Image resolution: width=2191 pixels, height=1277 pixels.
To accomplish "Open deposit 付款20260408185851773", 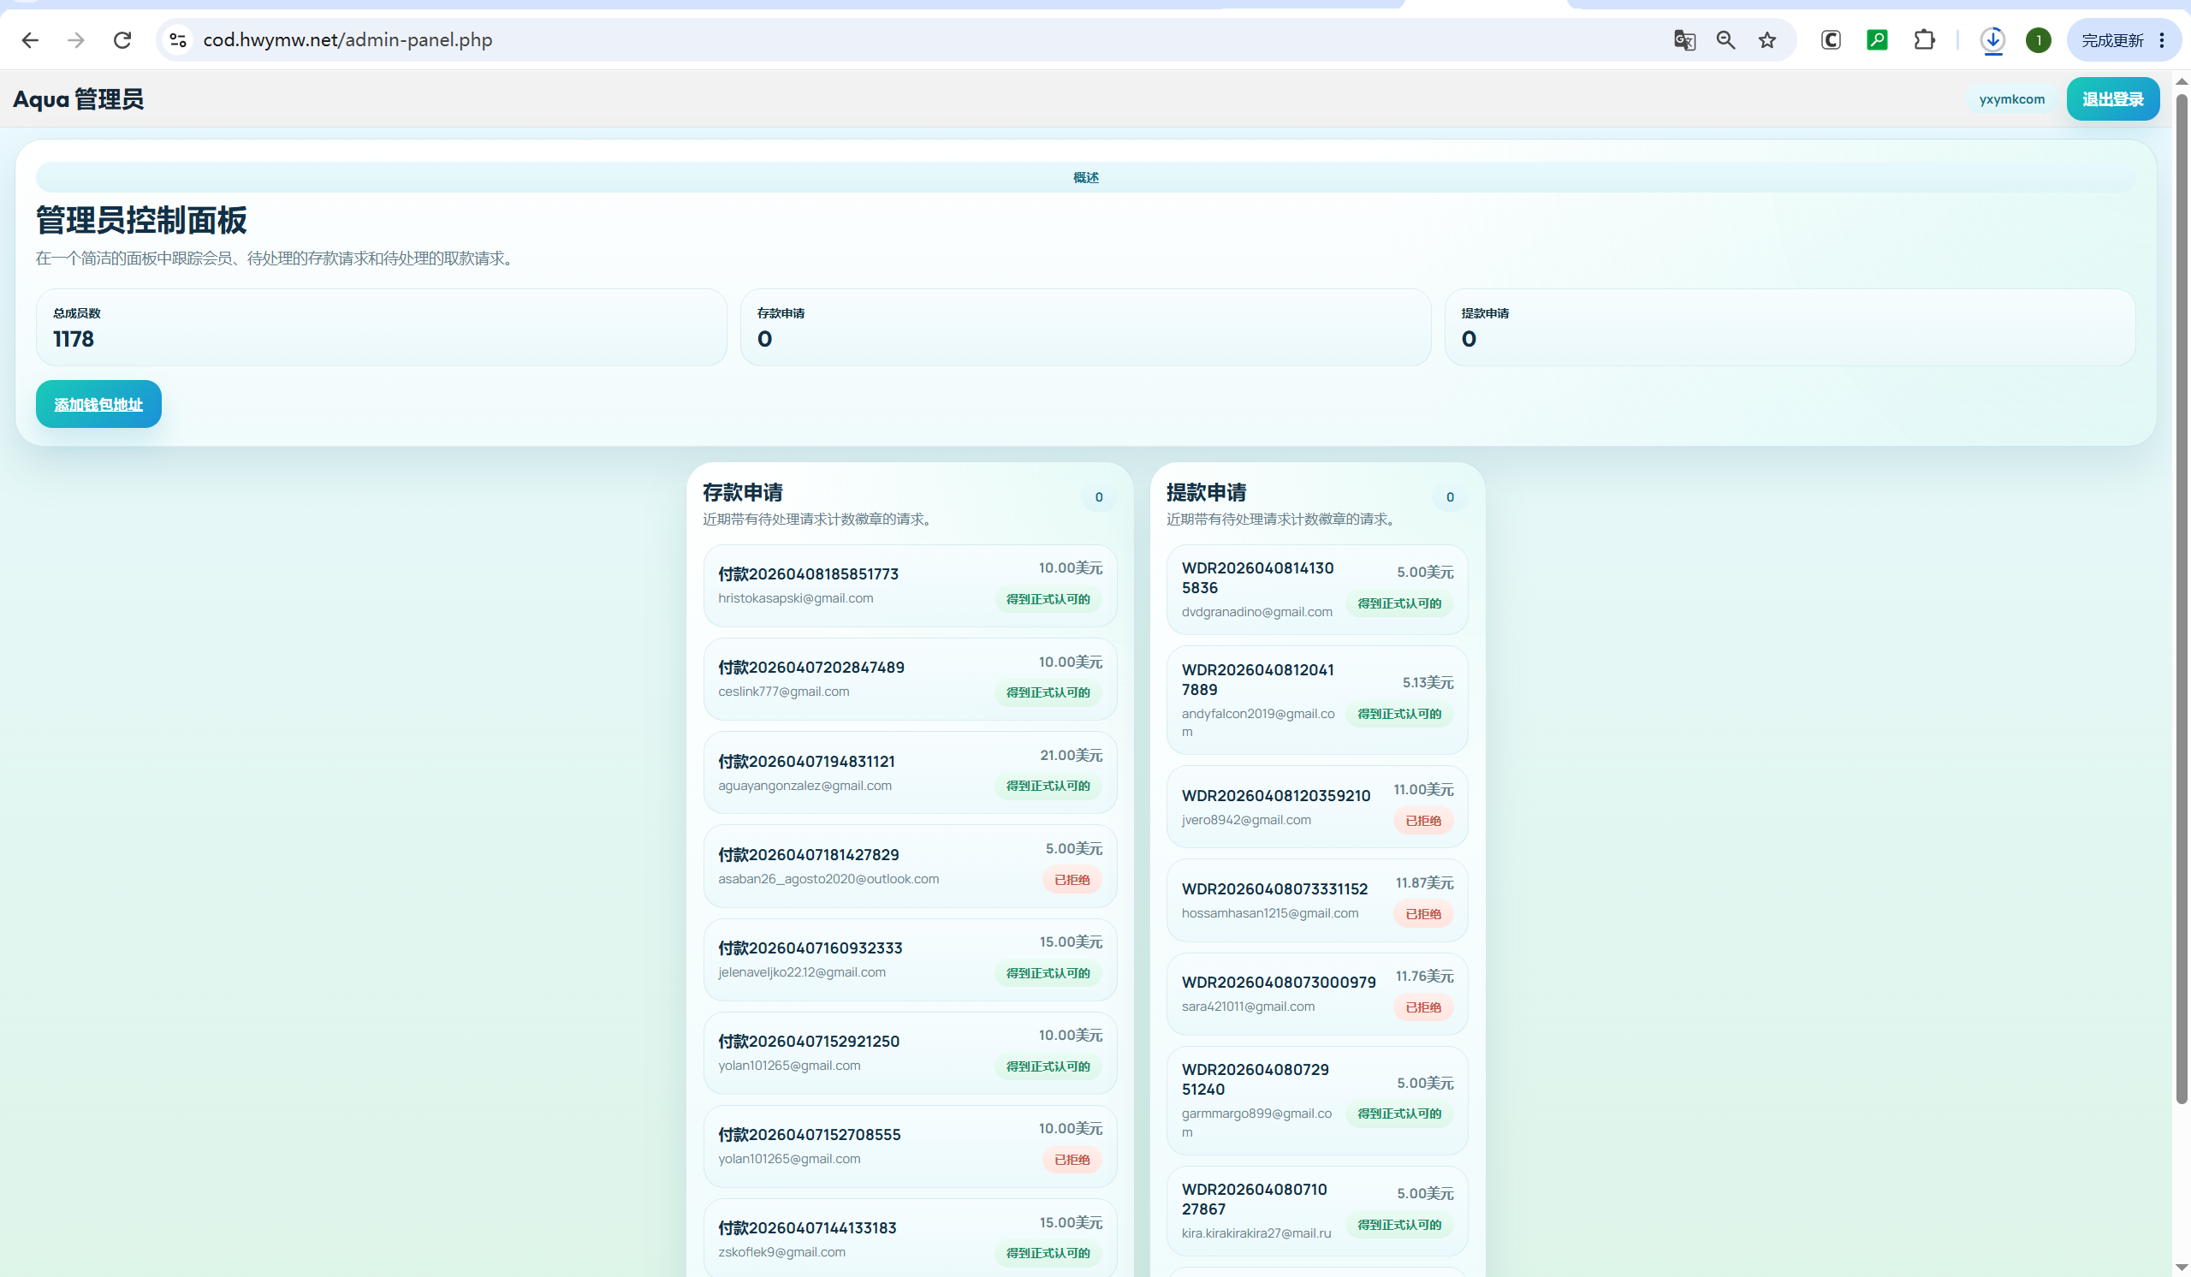I will [910, 586].
